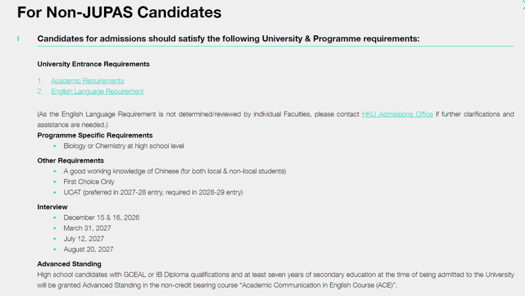Follow the HKU Admissions Office link

click(x=397, y=114)
